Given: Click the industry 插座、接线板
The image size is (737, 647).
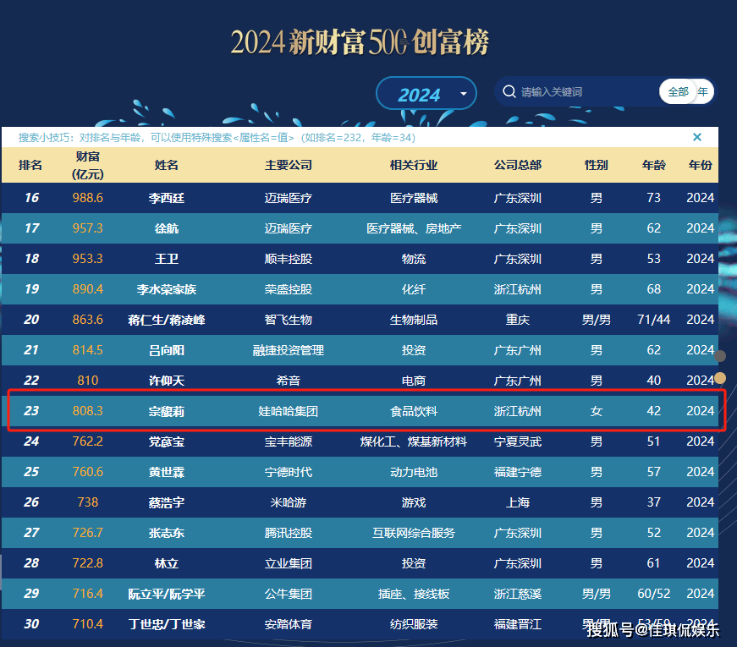Looking at the screenshot, I should 414,594.
